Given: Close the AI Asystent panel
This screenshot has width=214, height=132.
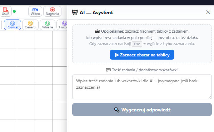Looking at the screenshot, I should pos(208,12).
